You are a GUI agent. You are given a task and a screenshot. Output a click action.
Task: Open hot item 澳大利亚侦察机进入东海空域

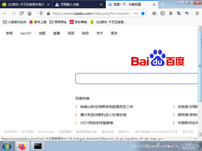[x=103, y=115]
